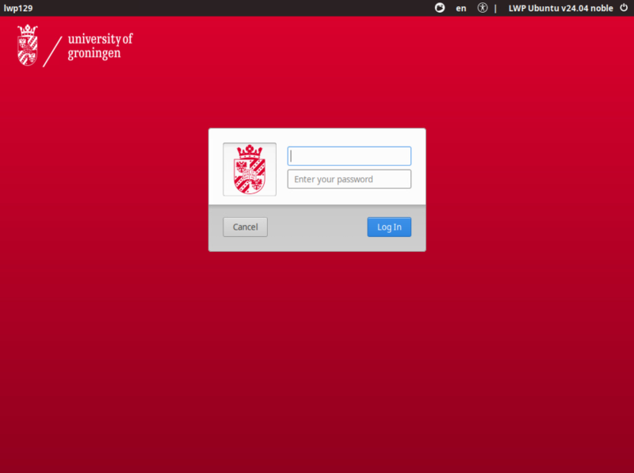
Task: Select the user avatar crest in login dialog
Action: [250, 169]
